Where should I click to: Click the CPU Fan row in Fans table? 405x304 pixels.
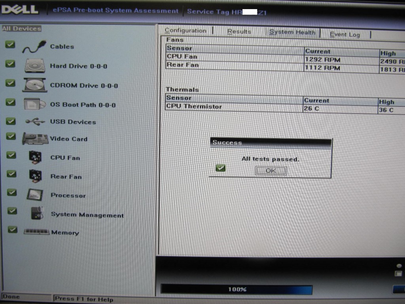coord(285,59)
